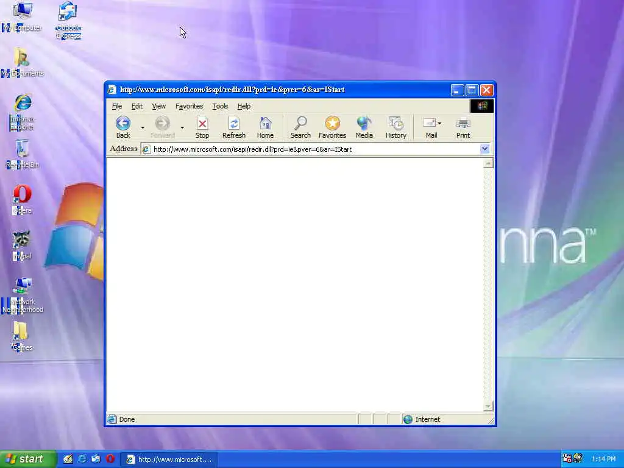Open the Back history dropdown arrow
624x468 pixels.
[143, 127]
